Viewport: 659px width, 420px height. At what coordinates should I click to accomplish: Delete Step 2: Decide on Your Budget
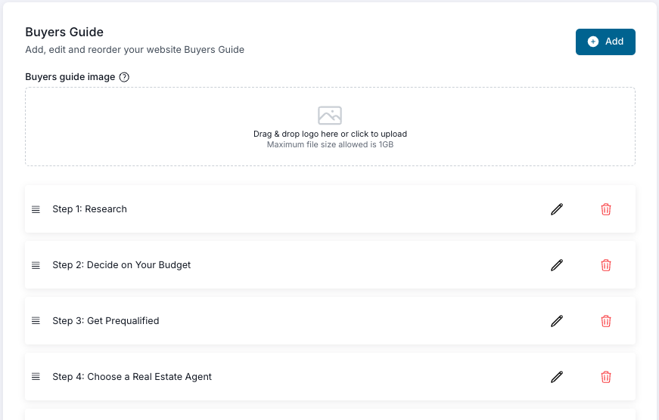pos(606,265)
